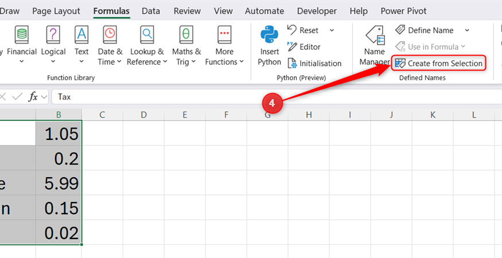
Task: Expand the Define Name dropdown arrow
Action: pos(467,30)
